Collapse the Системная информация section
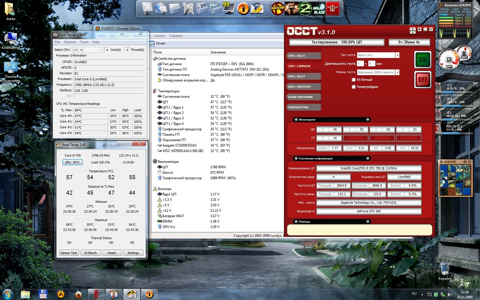 368,158
